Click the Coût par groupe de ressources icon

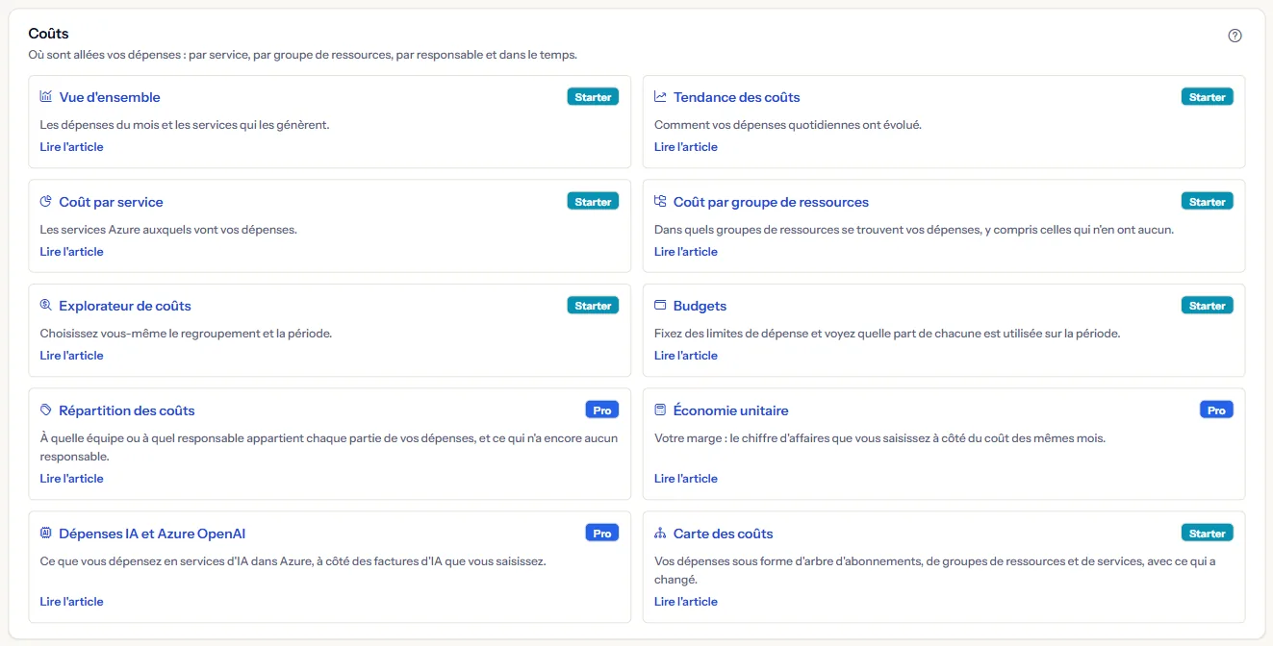pyautogui.click(x=660, y=202)
